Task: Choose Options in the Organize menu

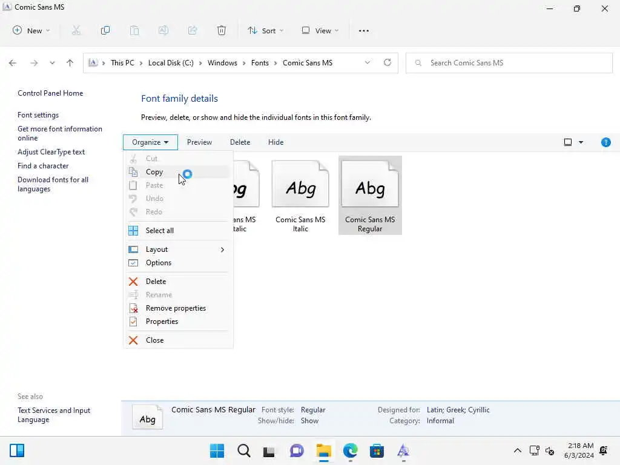Action: (x=178, y=263)
